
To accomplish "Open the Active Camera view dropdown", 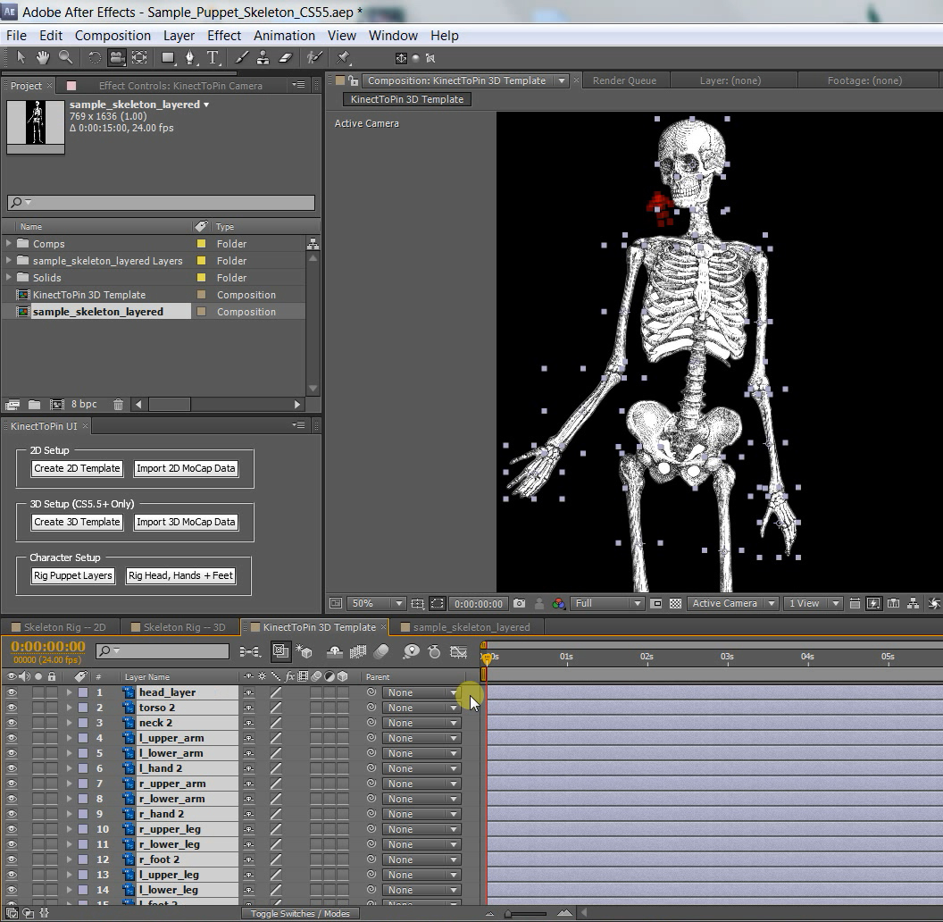I will pyautogui.click(x=732, y=603).
